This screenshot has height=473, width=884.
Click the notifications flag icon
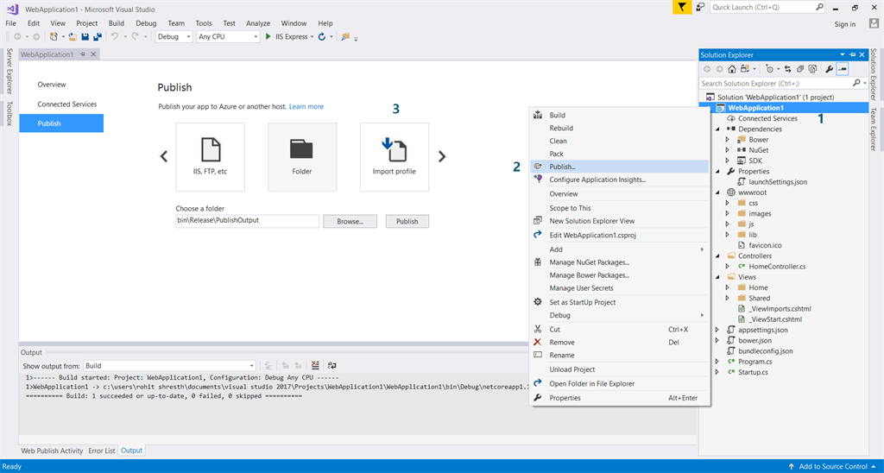(x=682, y=7)
